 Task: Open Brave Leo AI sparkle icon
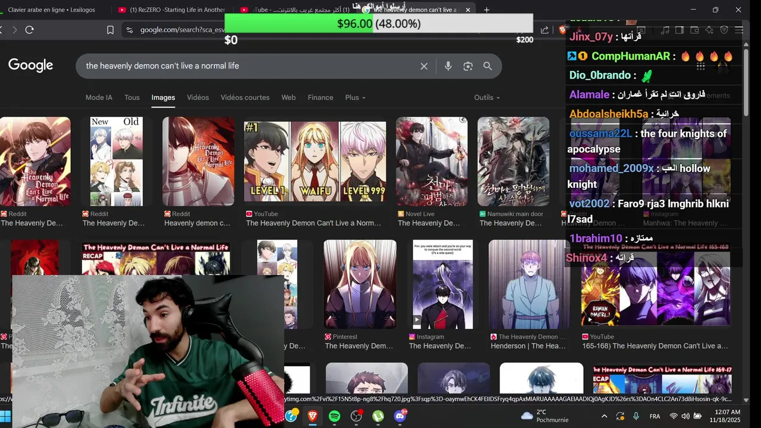pos(709,30)
